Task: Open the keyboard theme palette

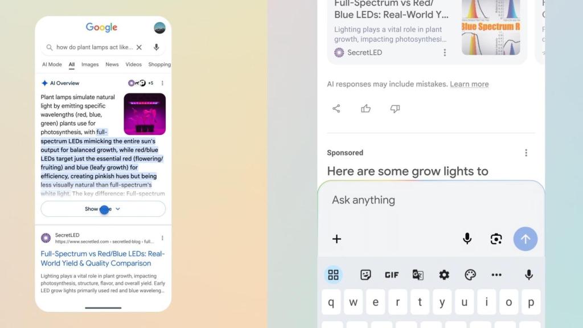Action: tap(470, 274)
